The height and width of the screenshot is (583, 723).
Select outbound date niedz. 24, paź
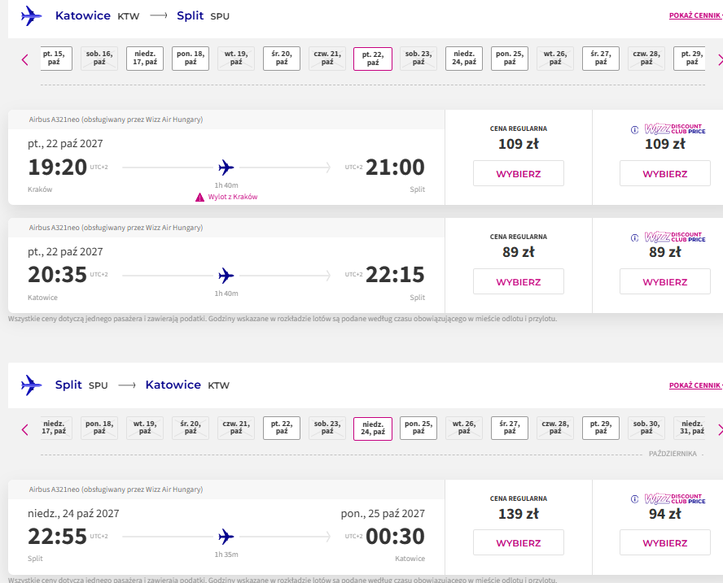pos(464,58)
